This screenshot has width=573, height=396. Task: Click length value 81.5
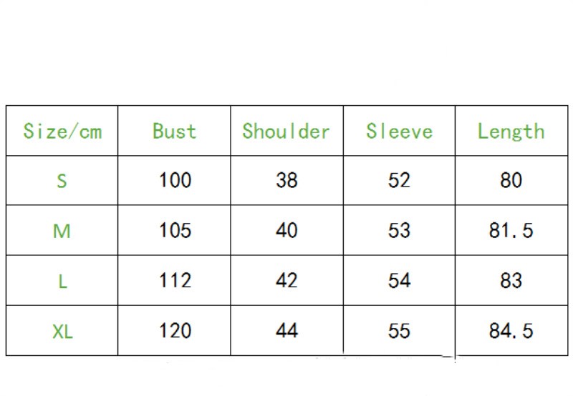coord(511,230)
